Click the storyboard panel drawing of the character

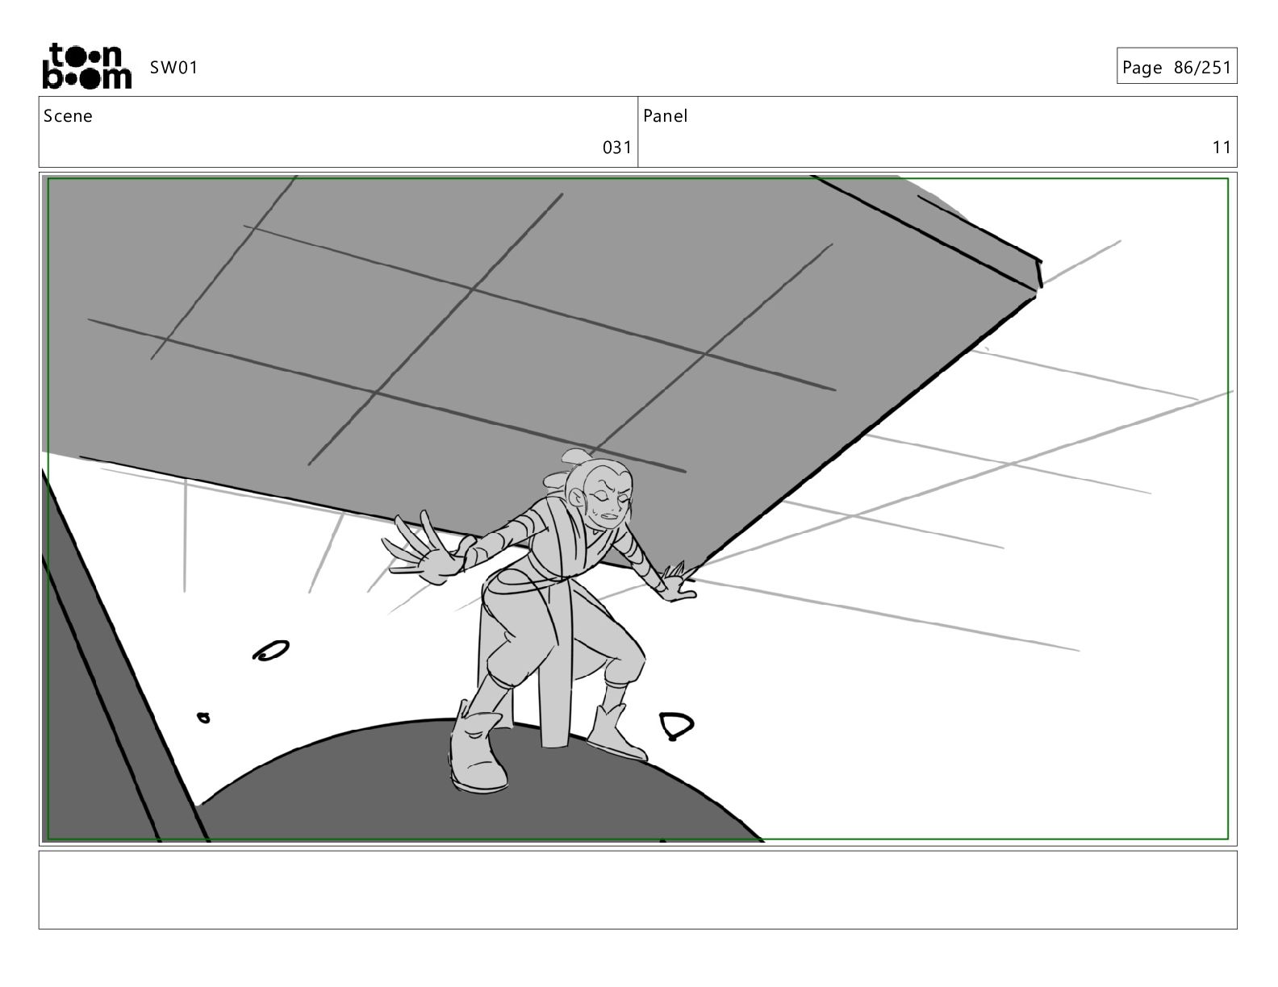click(637, 509)
